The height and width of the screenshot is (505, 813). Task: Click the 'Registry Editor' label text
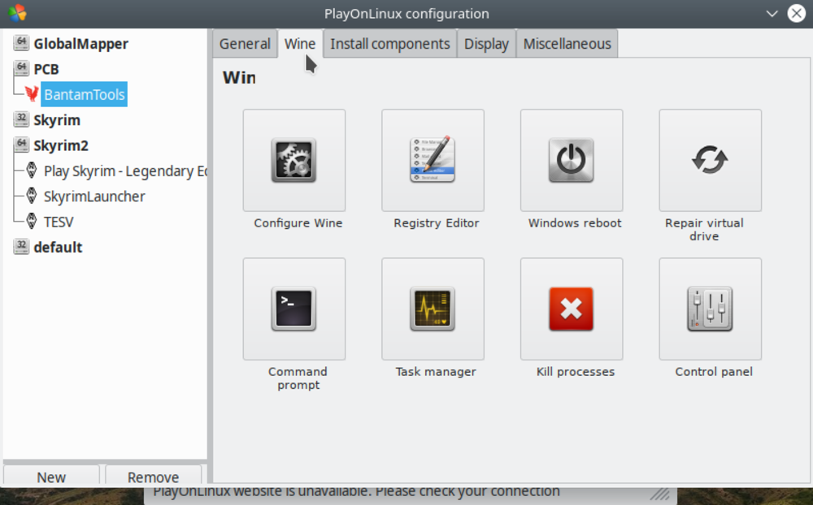pos(436,222)
